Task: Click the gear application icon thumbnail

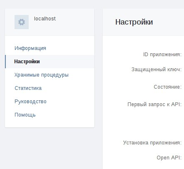Action: [22, 22]
